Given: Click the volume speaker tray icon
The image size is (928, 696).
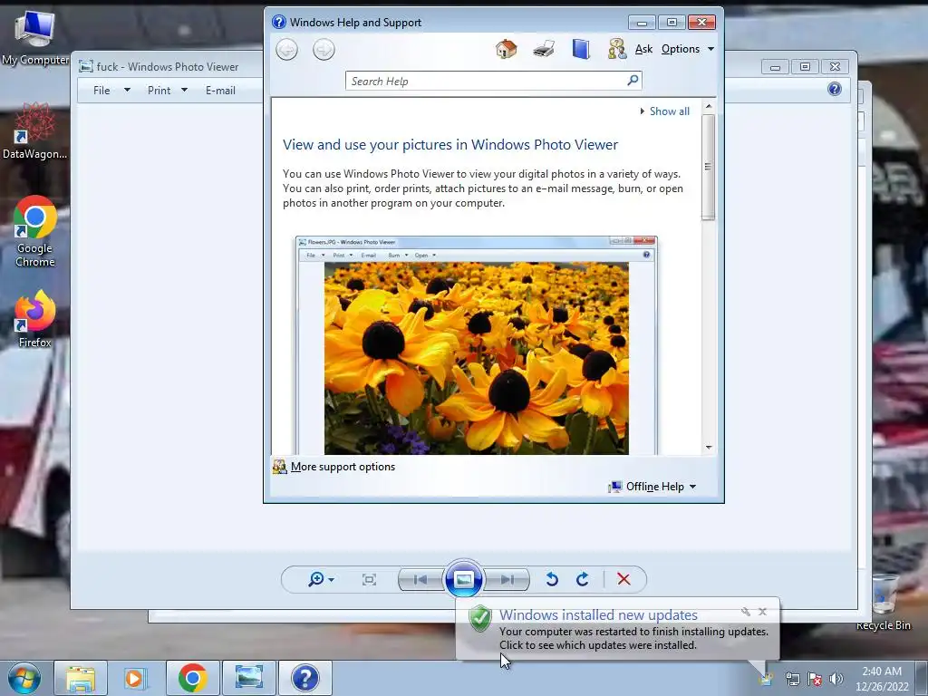Looking at the screenshot, I should click(x=836, y=679).
